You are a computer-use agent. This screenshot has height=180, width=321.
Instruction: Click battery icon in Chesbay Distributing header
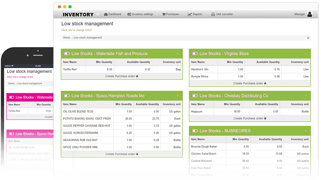195,96
